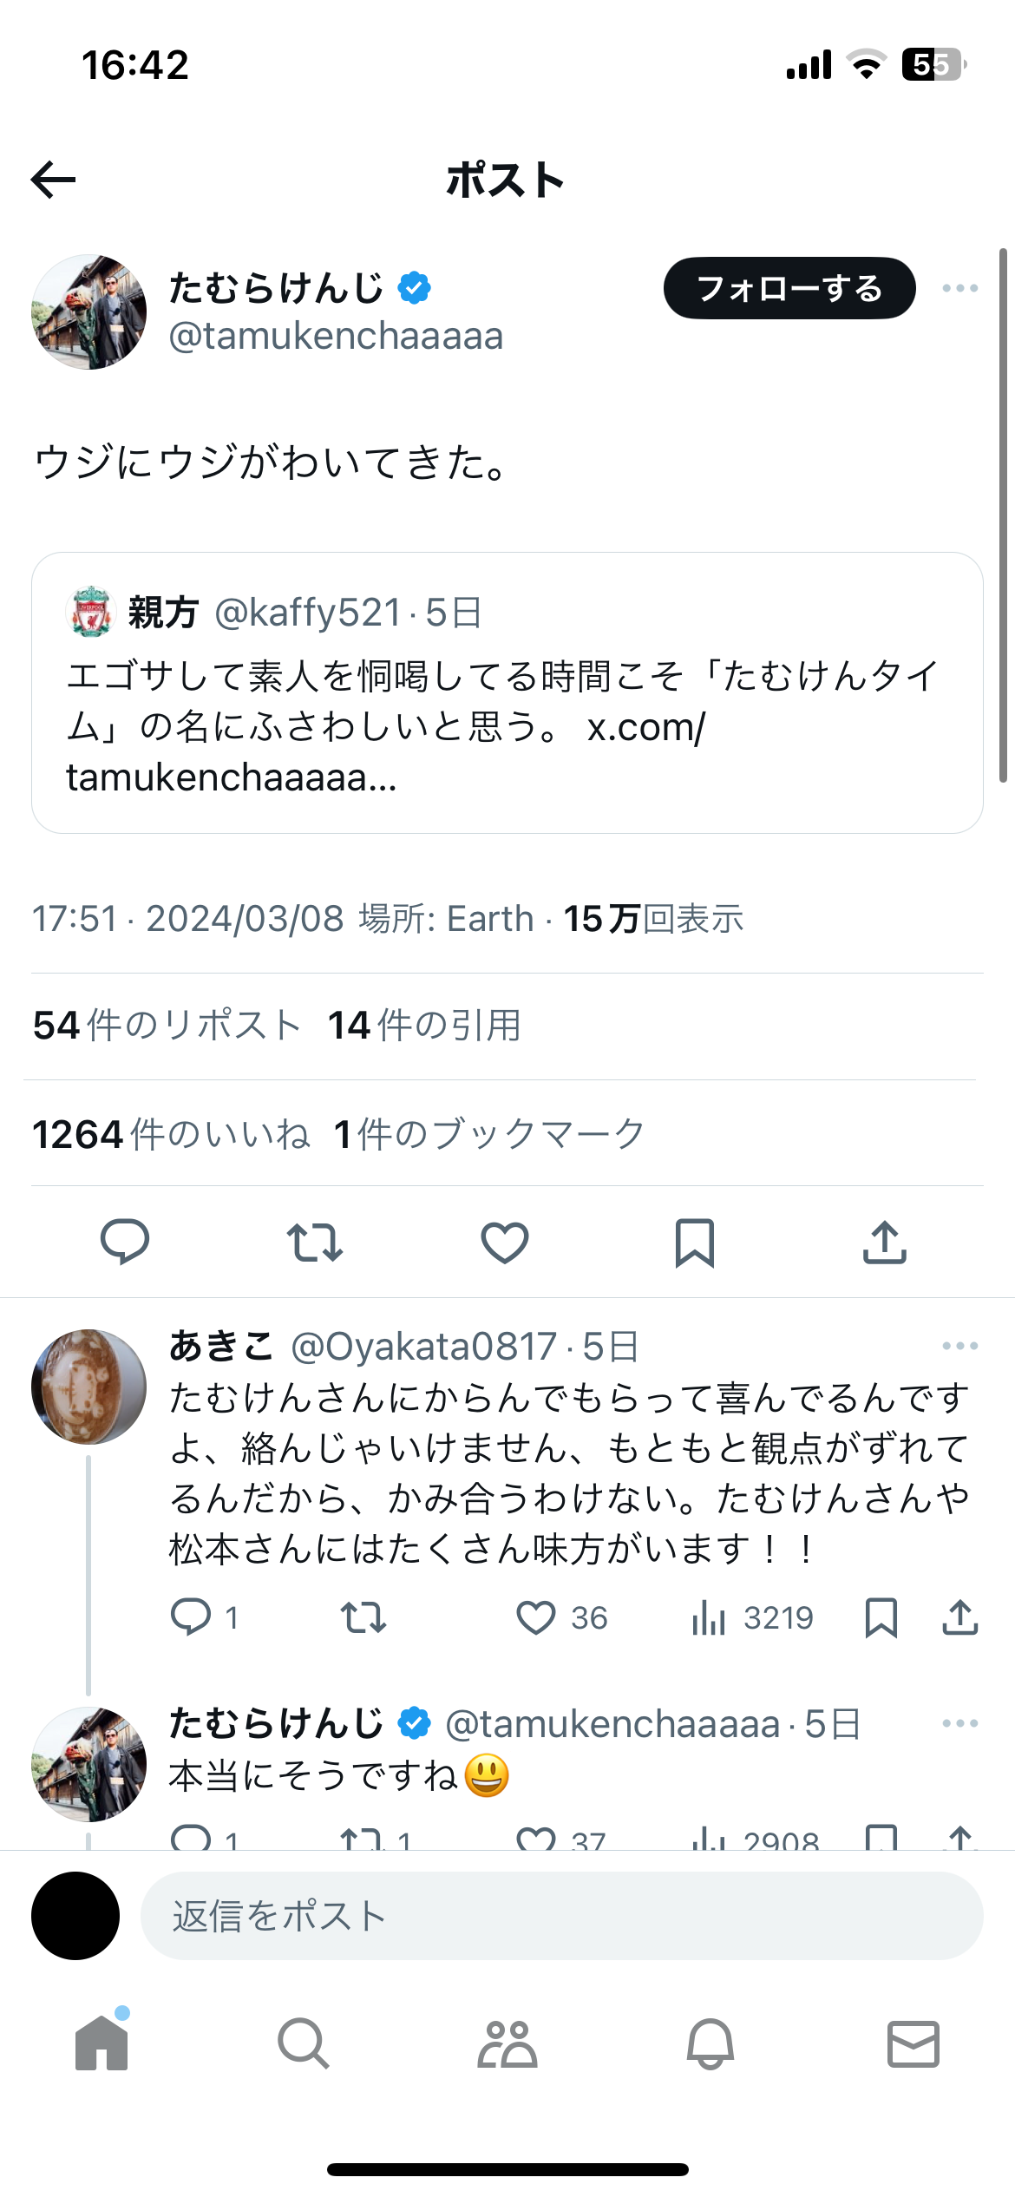Open more options on たむらけんじ reply
This screenshot has height=2197, width=1015.
(x=960, y=1723)
